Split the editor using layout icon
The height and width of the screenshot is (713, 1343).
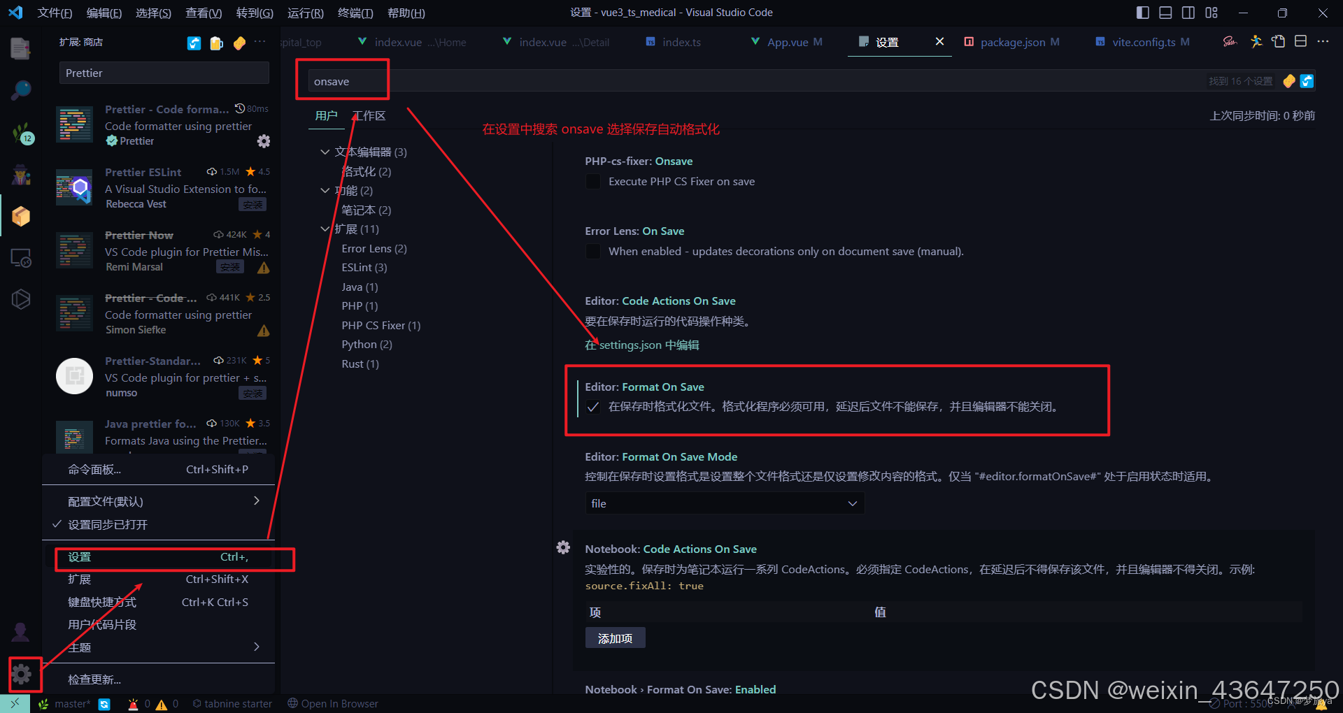click(1301, 42)
